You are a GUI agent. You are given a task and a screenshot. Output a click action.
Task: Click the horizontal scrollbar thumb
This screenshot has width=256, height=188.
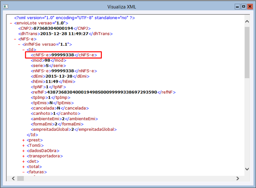pyautogui.click(x=20, y=178)
